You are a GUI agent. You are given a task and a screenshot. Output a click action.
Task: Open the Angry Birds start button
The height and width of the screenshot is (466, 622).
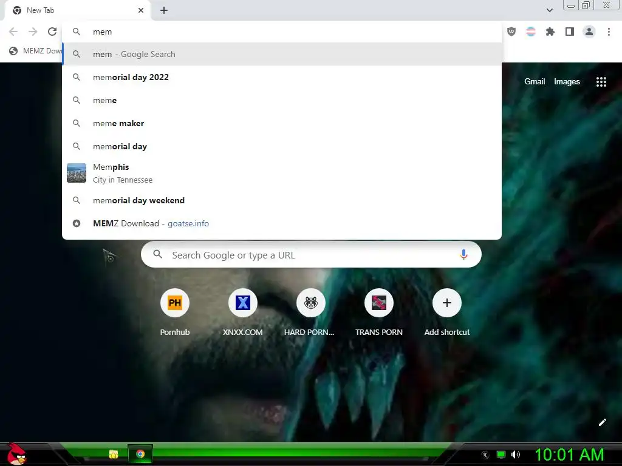pos(16,454)
